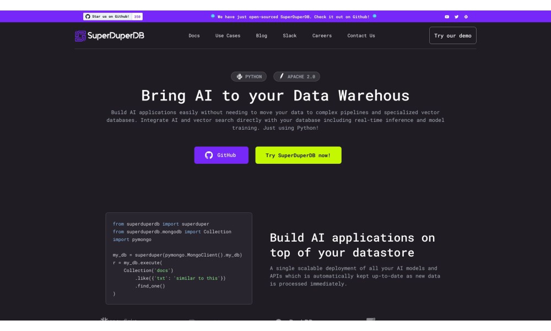Click the open-sourced SuperDuperDB announcement text
The image size is (551, 331).
click(294, 17)
